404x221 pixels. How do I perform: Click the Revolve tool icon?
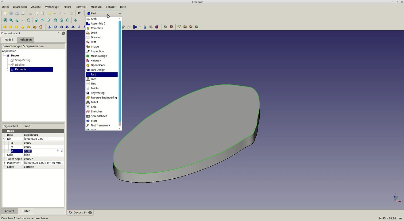pyautogui.click(x=55, y=27)
